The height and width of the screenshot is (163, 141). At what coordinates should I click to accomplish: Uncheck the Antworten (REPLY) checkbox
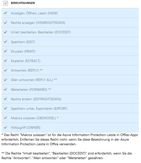point(5,70)
